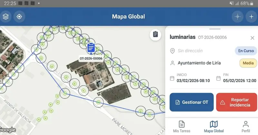Open the Perfil tab
This screenshot has width=258, height=135.
coord(245,126)
